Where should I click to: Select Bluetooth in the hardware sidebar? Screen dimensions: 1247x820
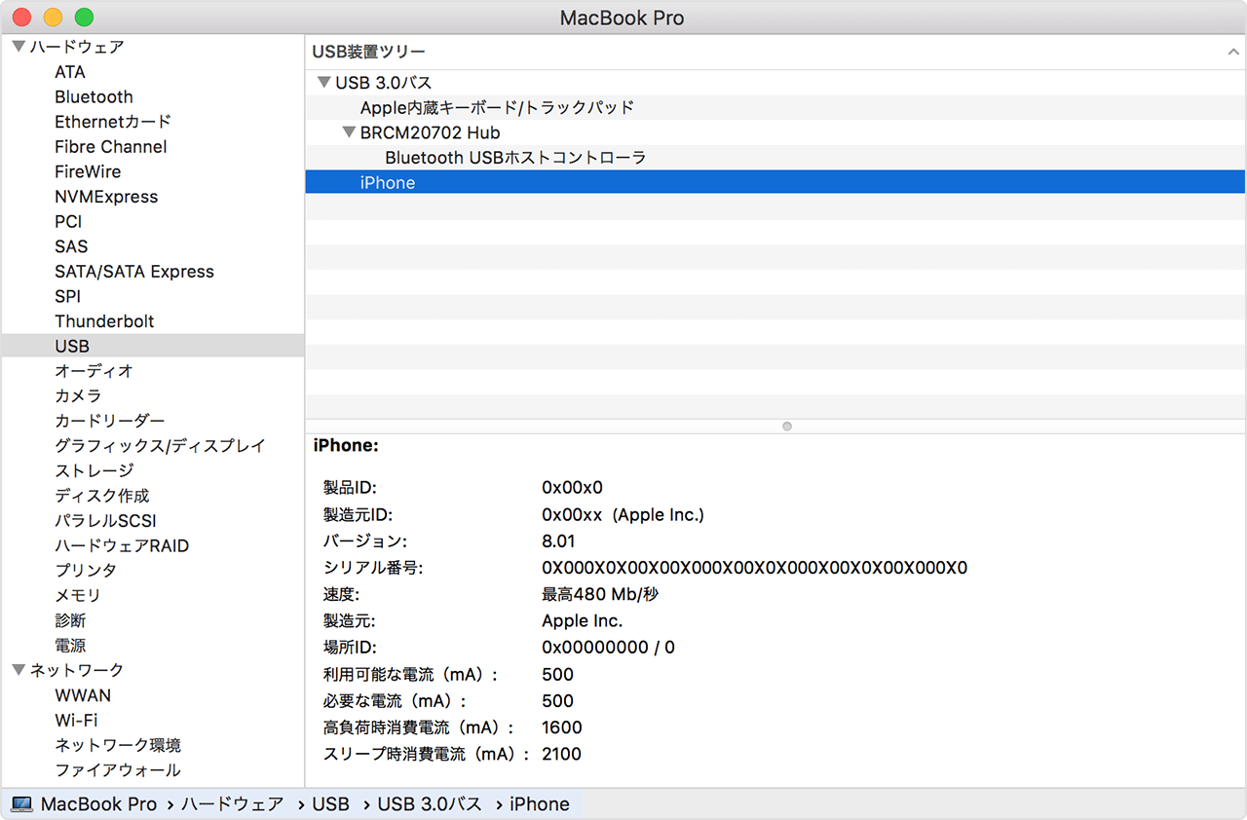tap(94, 96)
